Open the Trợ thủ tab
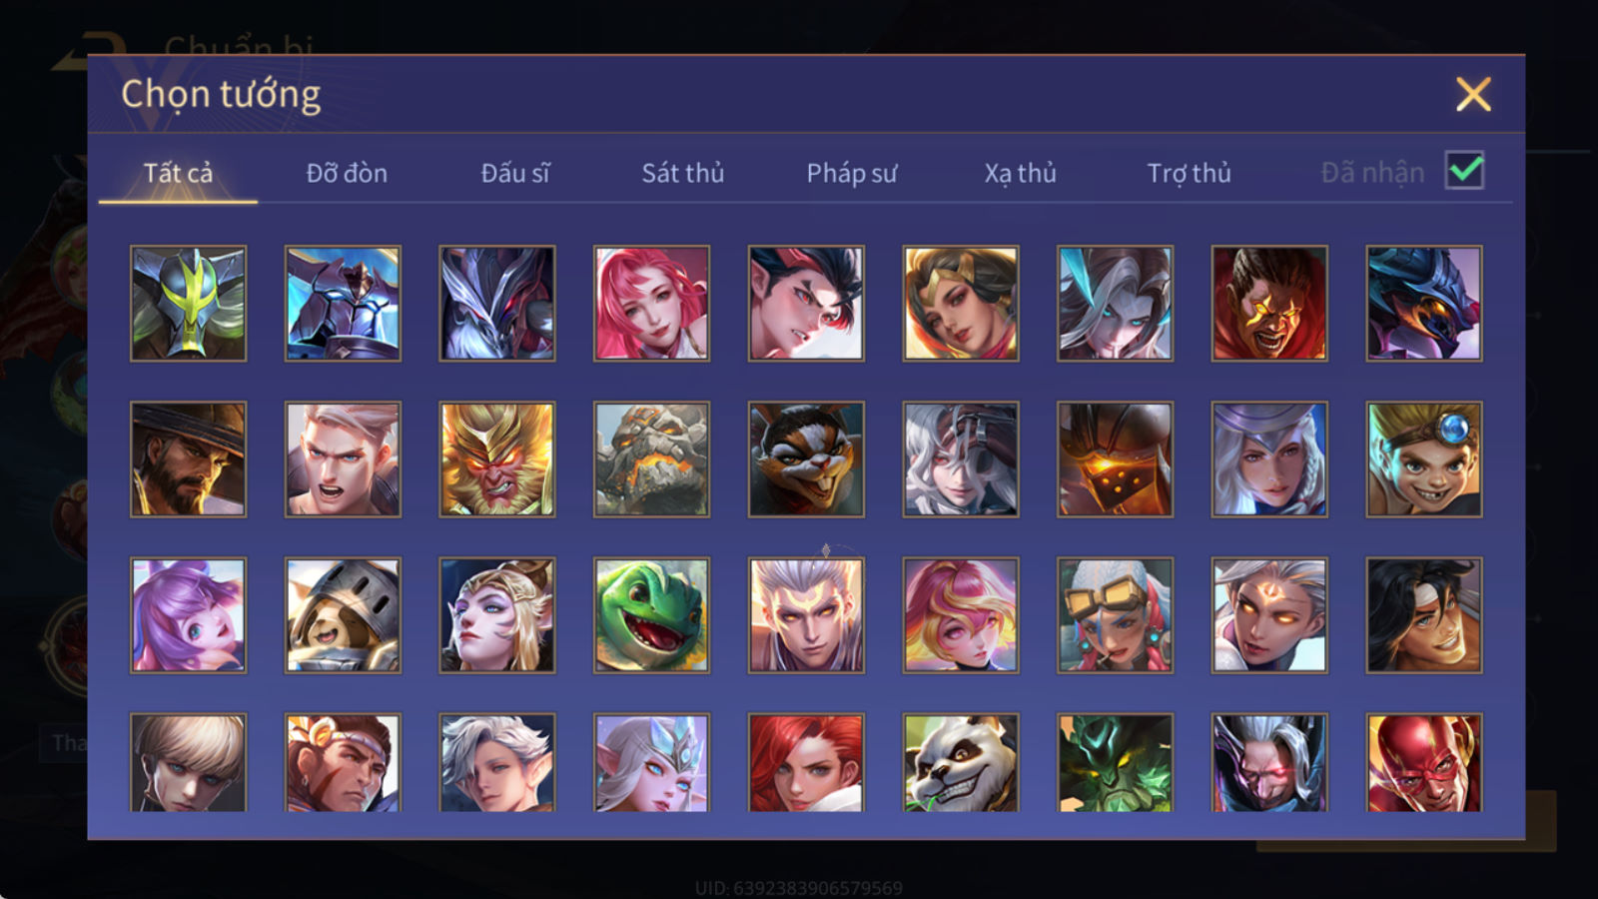The height and width of the screenshot is (899, 1598). click(1189, 173)
